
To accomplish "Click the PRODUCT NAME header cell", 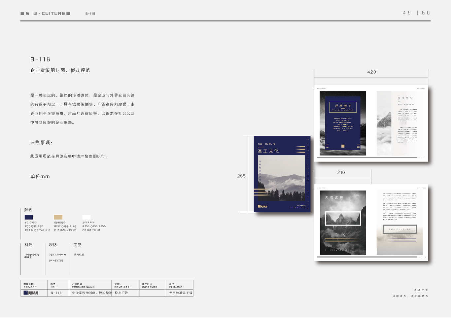I will [x=90, y=285].
